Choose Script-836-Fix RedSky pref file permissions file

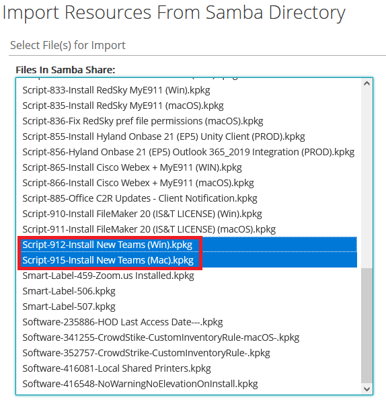(x=190, y=121)
